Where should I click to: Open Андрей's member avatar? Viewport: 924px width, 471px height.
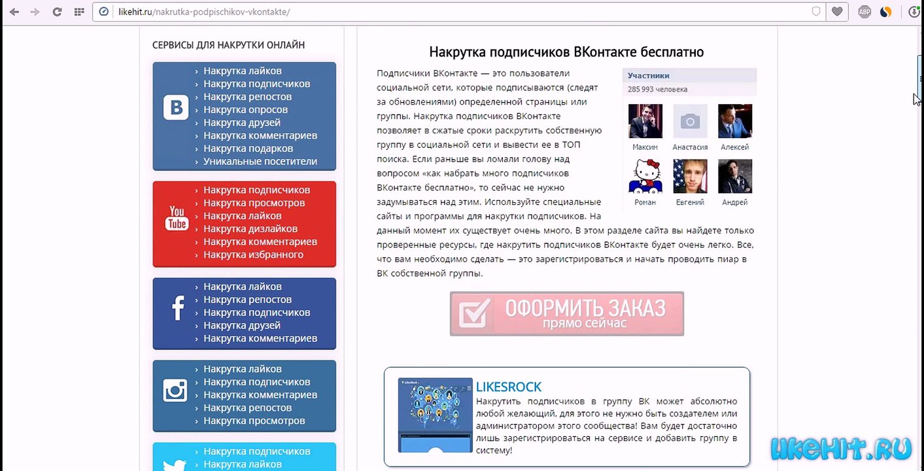tap(735, 176)
